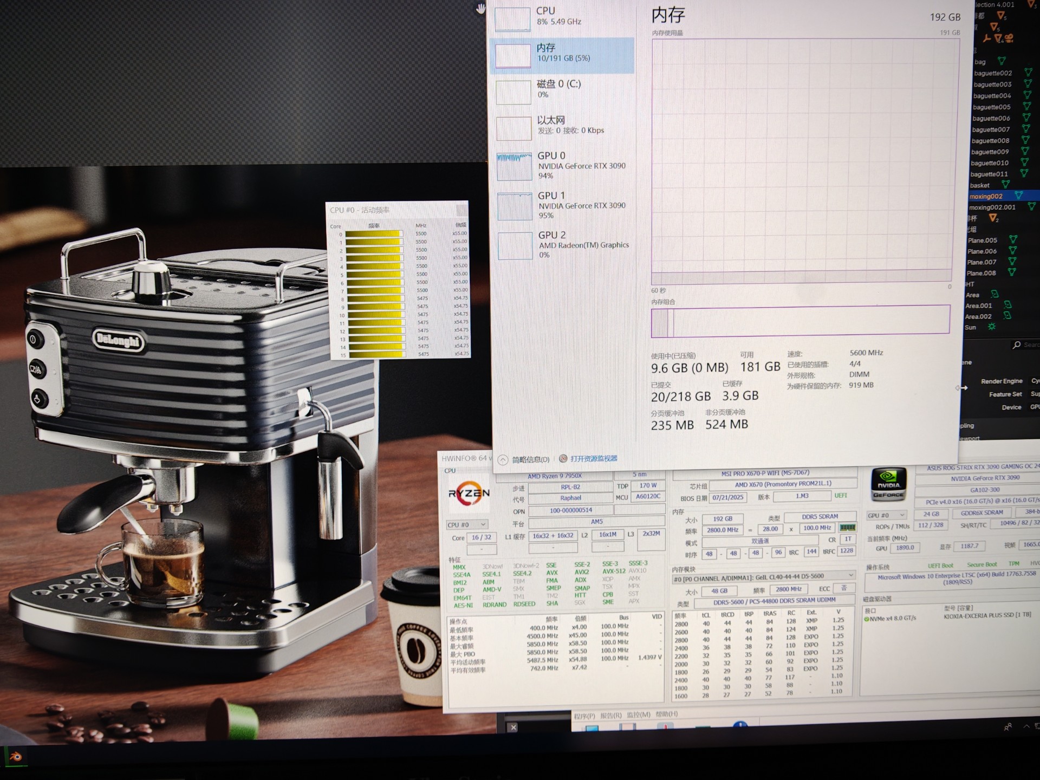Click the mesh icon of moxing002
This screenshot has height=780, width=1040.
[x=1018, y=196]
